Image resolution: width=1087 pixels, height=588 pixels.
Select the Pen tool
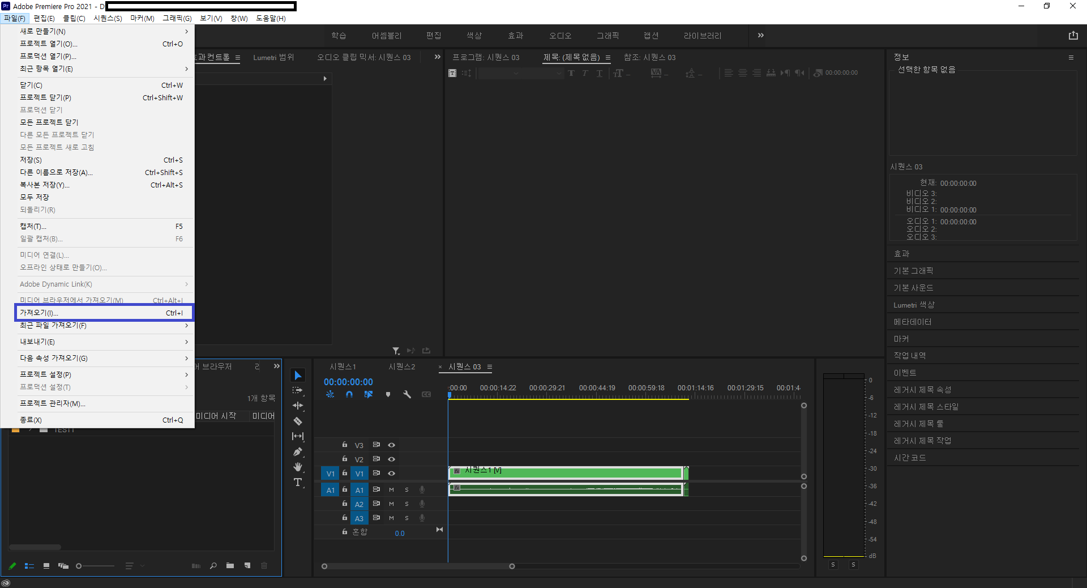(298, 451)
